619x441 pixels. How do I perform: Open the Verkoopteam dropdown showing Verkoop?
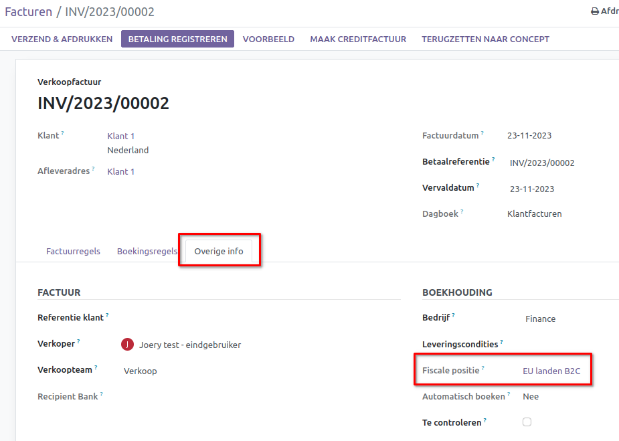click(x=140, y=370)
